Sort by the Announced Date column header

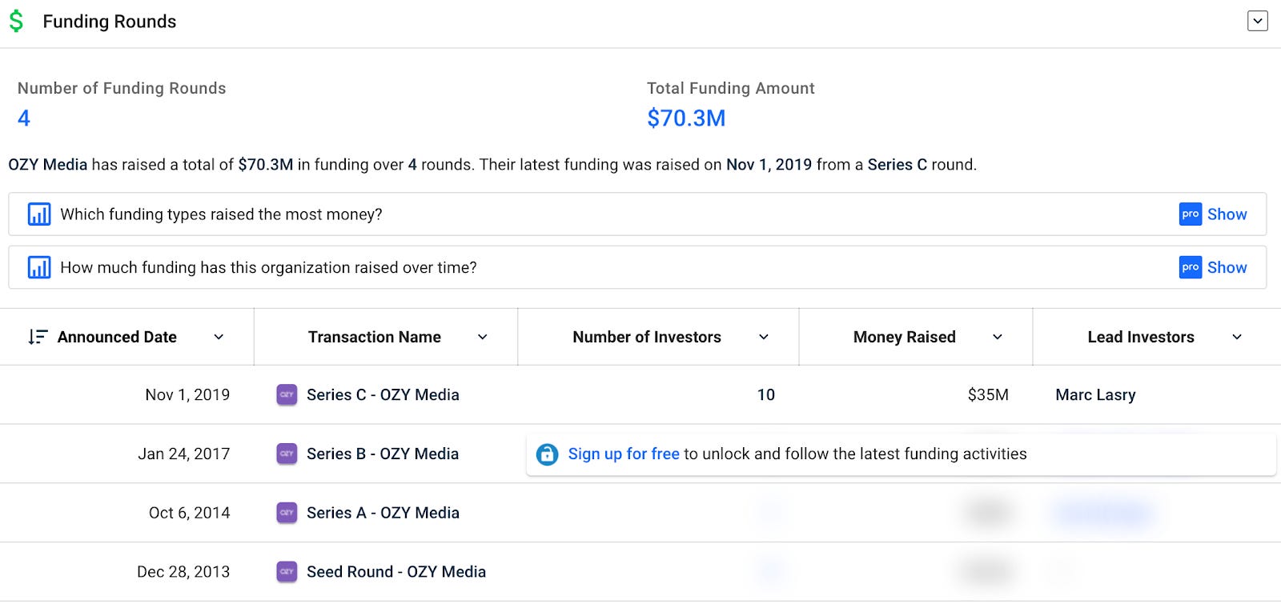(x=117, y=337)
